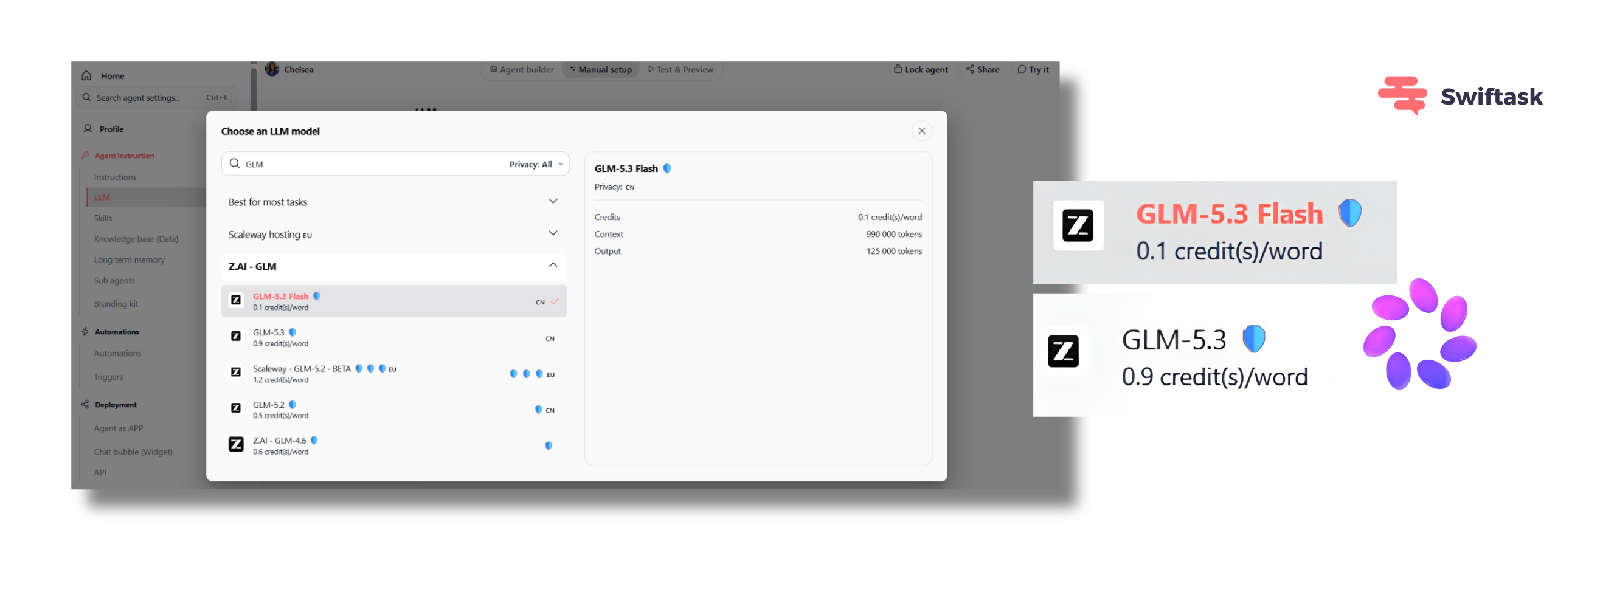This screenshot has height=598, width=1617.
Task: Click the Z.AI logo beside GLM-5.3
Action: click(235, 336)
